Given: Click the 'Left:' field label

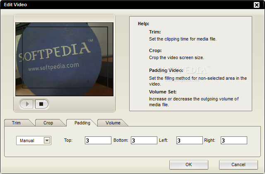Looking at the screenshot, I should tap(164, 140).
